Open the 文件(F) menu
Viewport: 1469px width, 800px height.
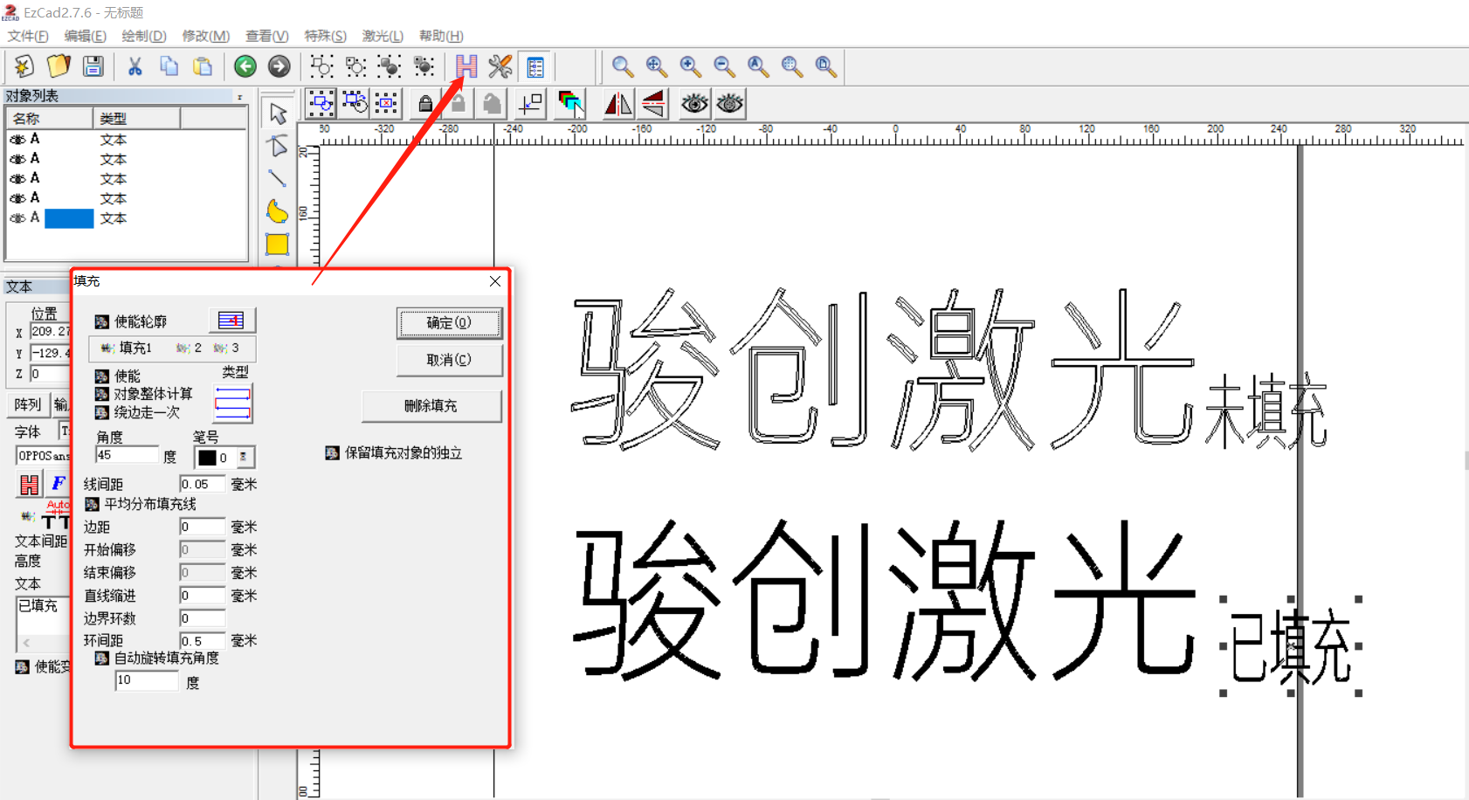click(x=28, y=36)
